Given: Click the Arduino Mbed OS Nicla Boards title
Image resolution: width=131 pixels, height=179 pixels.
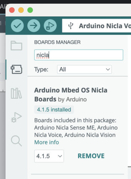Looking at the screenshot, I should tap(71, 95).
